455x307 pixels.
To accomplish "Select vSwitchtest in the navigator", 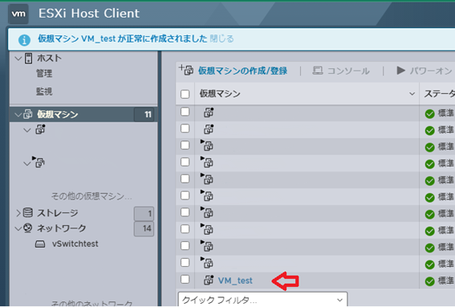I will tap(75, 244).
